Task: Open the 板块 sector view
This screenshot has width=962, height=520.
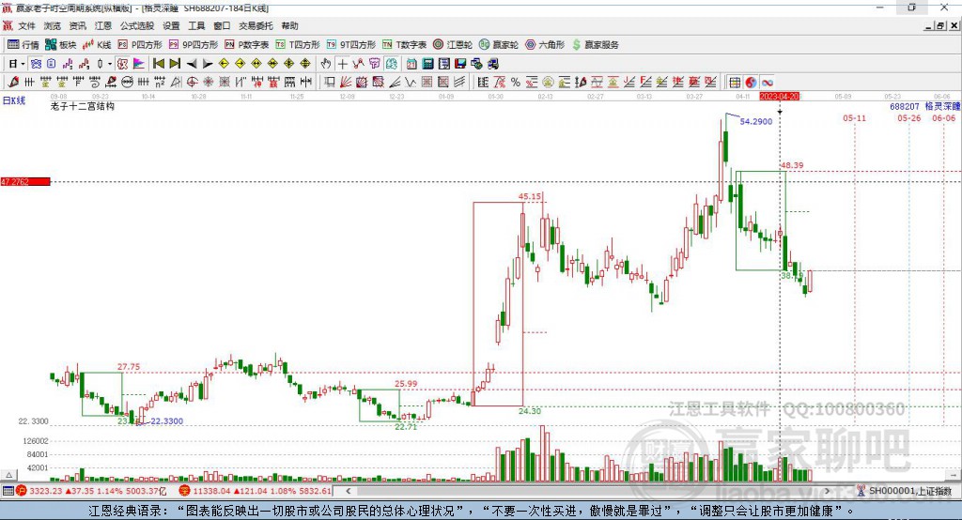Action: pos(61,45)
